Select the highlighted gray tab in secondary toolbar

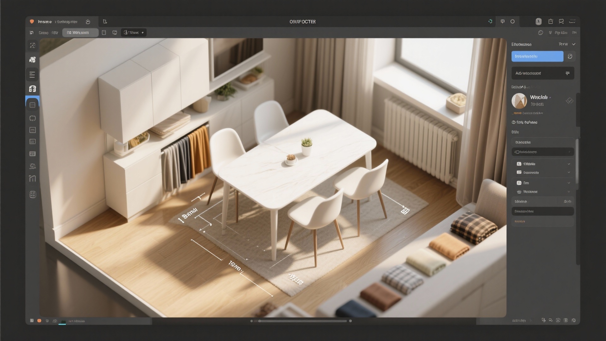pyautogui.click(x=80, y=33)
